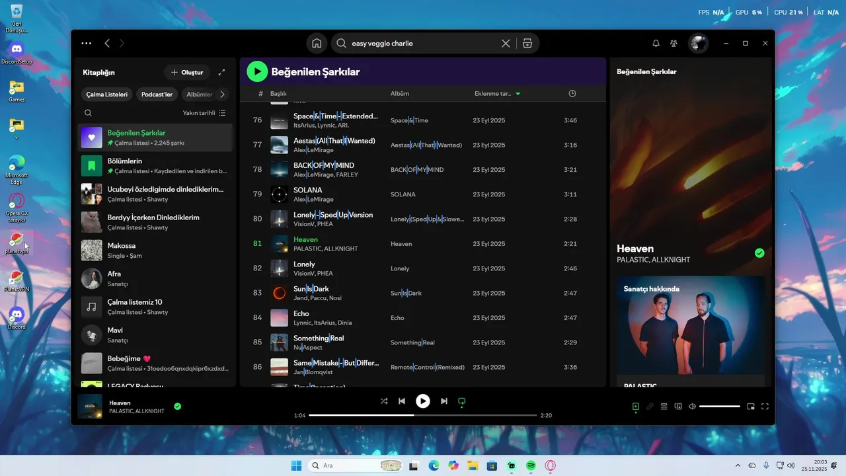
Task: Toggle liked status in Now Playing panel
Action: [x=759, y=253]
